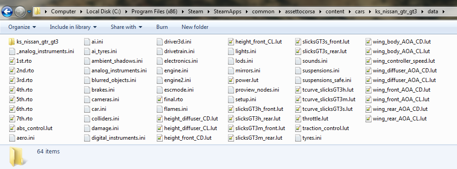
Task: Navigate to common breadcrumb
Action: [x=263, y=11]
